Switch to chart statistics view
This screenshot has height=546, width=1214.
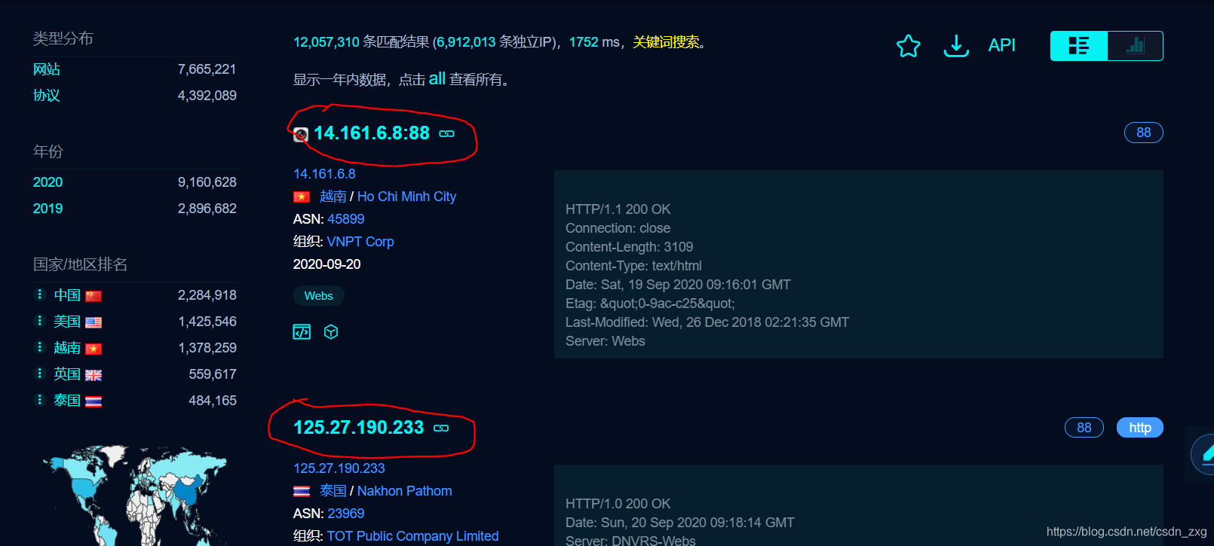click(x=1135, y=46)
